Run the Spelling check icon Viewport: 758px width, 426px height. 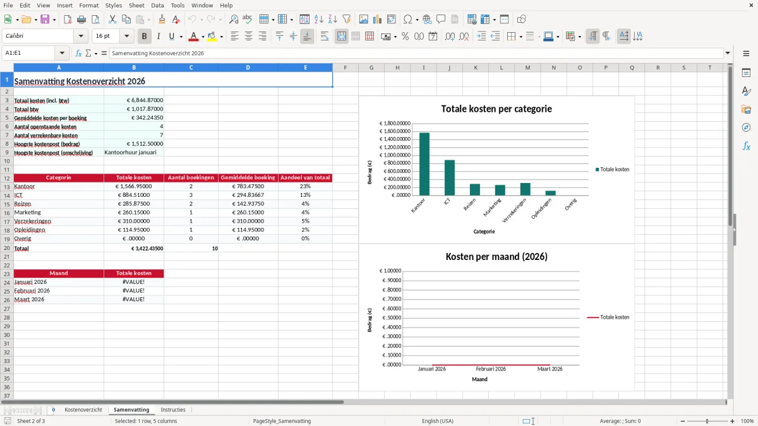pyautogui.click(x=248, y=20)
